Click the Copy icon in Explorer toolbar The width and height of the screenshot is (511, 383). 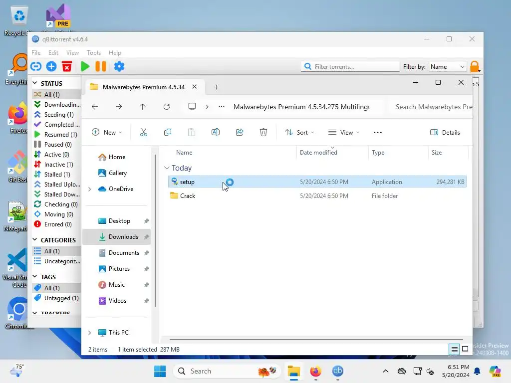[x=168, y=132]
